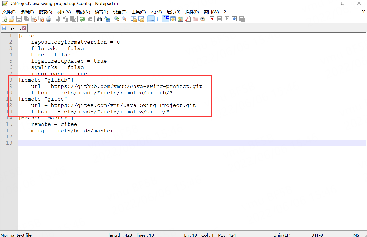The image size is (367, 237).
Task: Open the Document Map panel icon
Action: click(180, 19)
